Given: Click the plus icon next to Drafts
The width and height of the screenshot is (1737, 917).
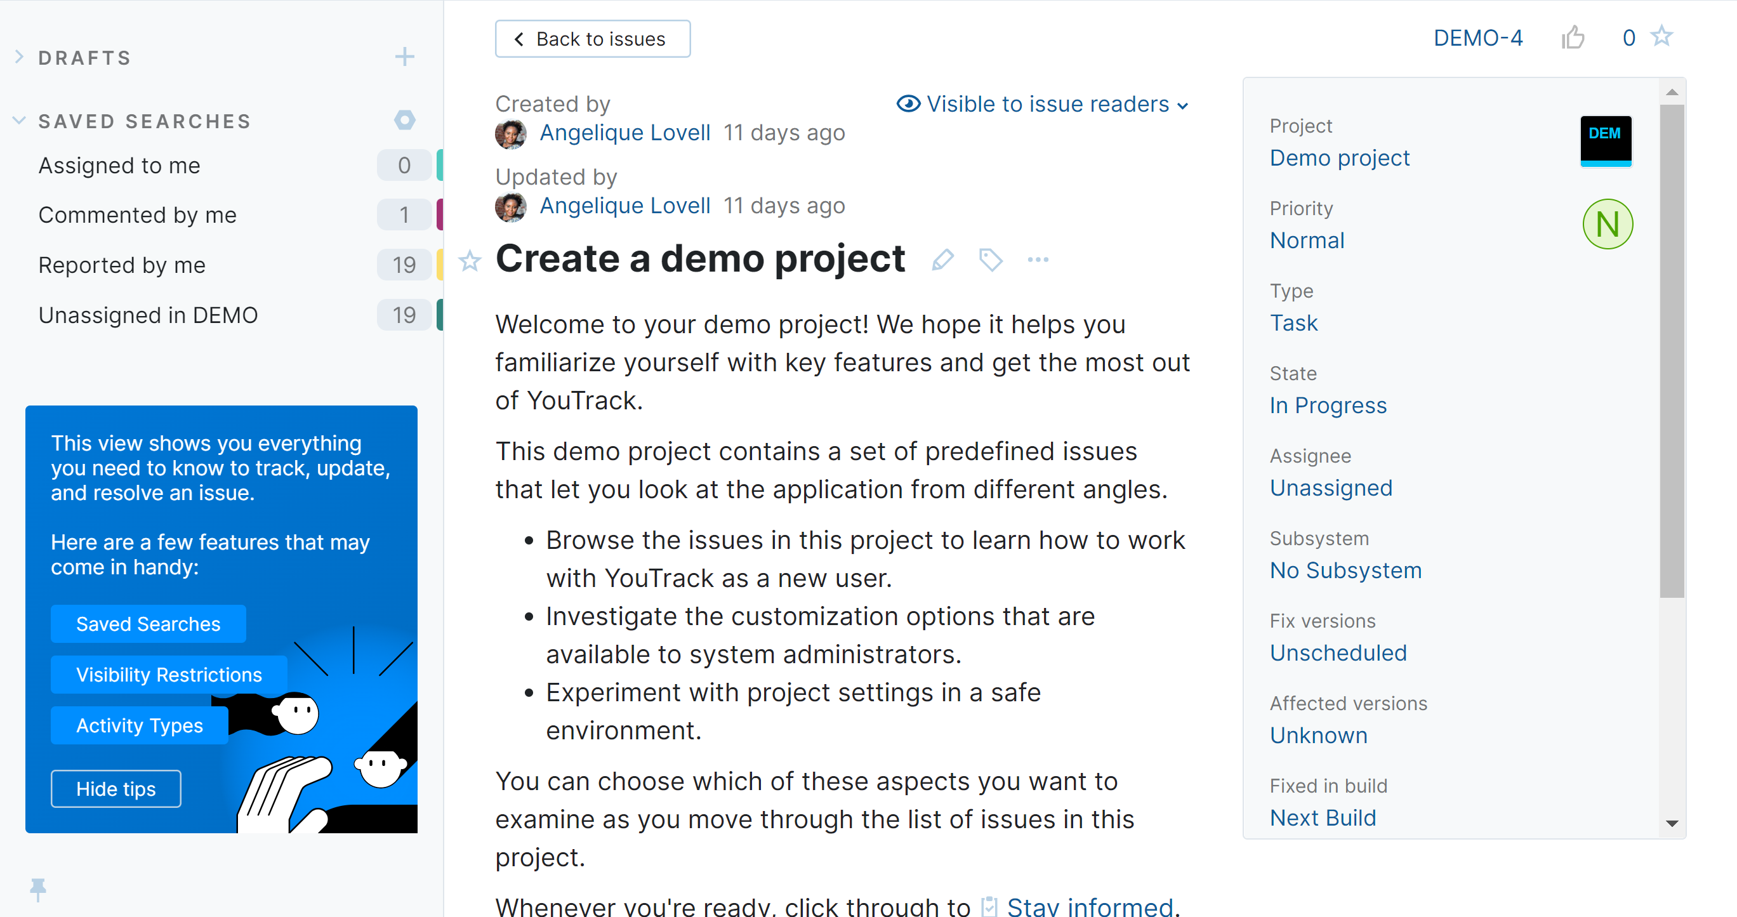Looking at the screenshot, I should click(405, 57).
